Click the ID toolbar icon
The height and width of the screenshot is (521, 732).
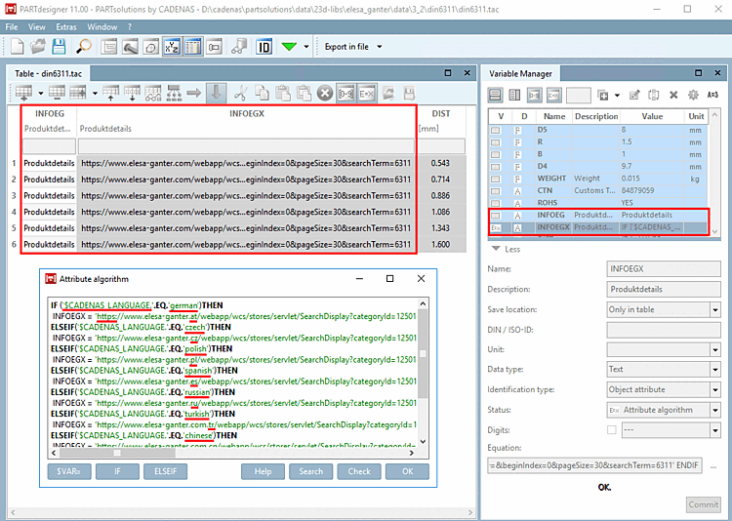coord(264,47)
